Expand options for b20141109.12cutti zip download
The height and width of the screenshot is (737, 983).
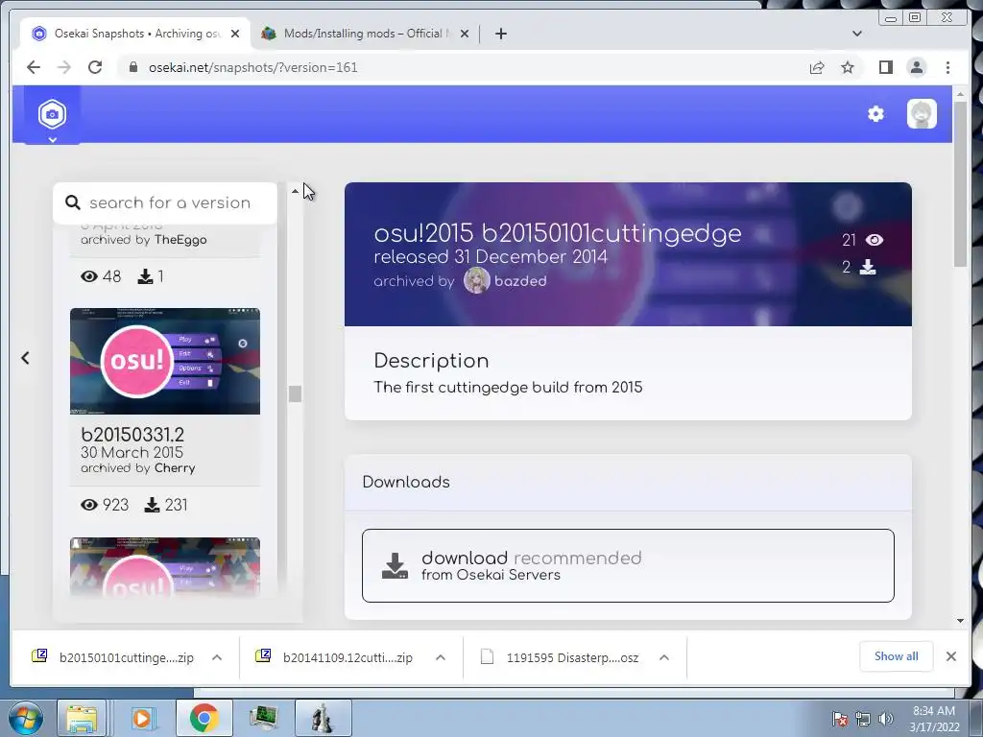(x=440, y=657)
